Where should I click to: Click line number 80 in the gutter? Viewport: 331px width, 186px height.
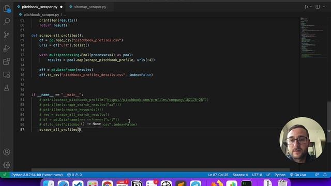(x=22, y=95)
